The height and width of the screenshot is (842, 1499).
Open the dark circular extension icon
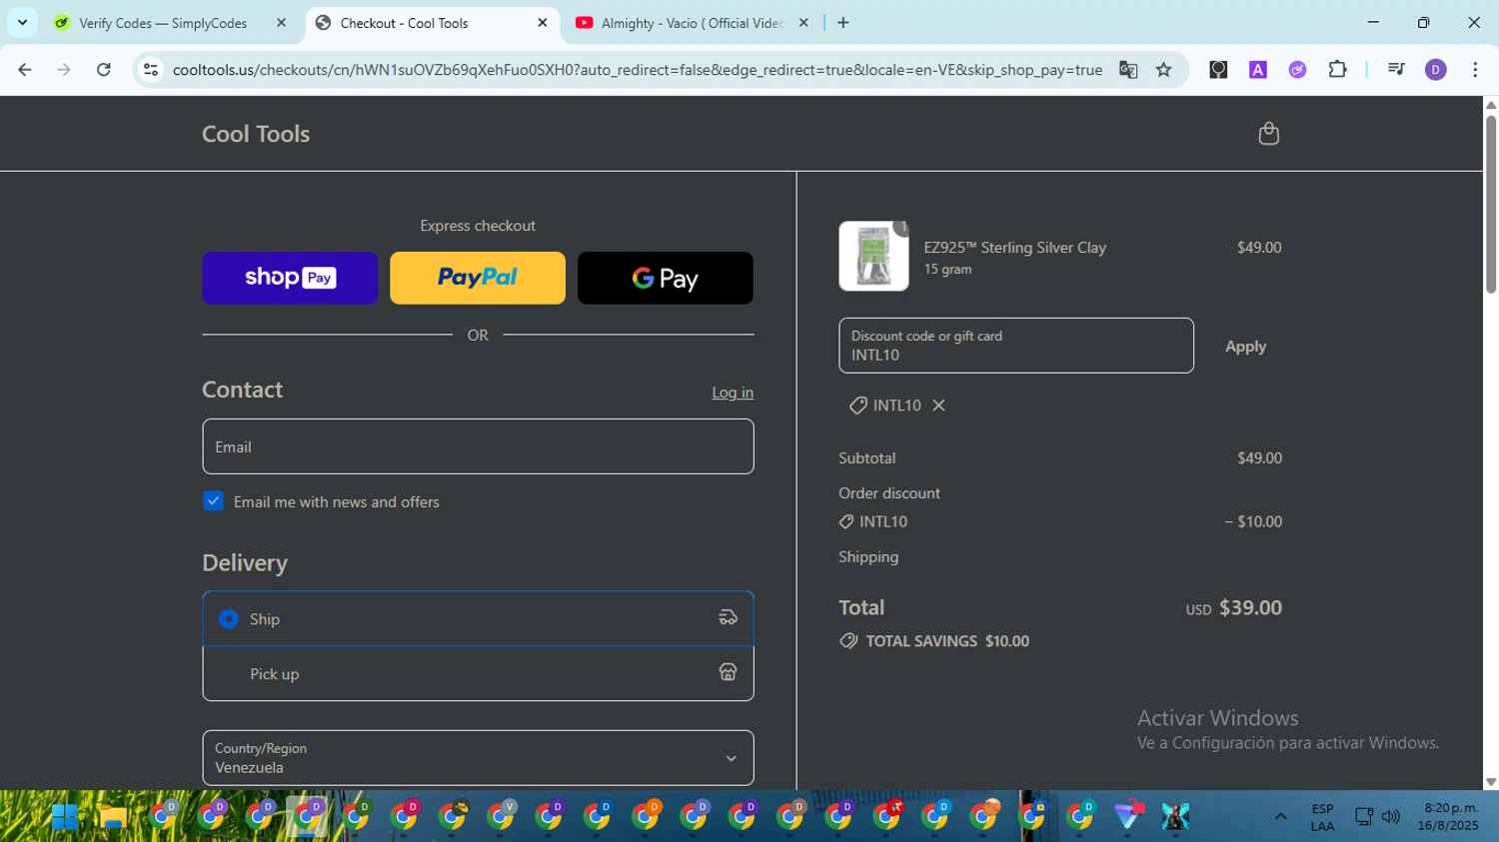tap(1218, 70)
